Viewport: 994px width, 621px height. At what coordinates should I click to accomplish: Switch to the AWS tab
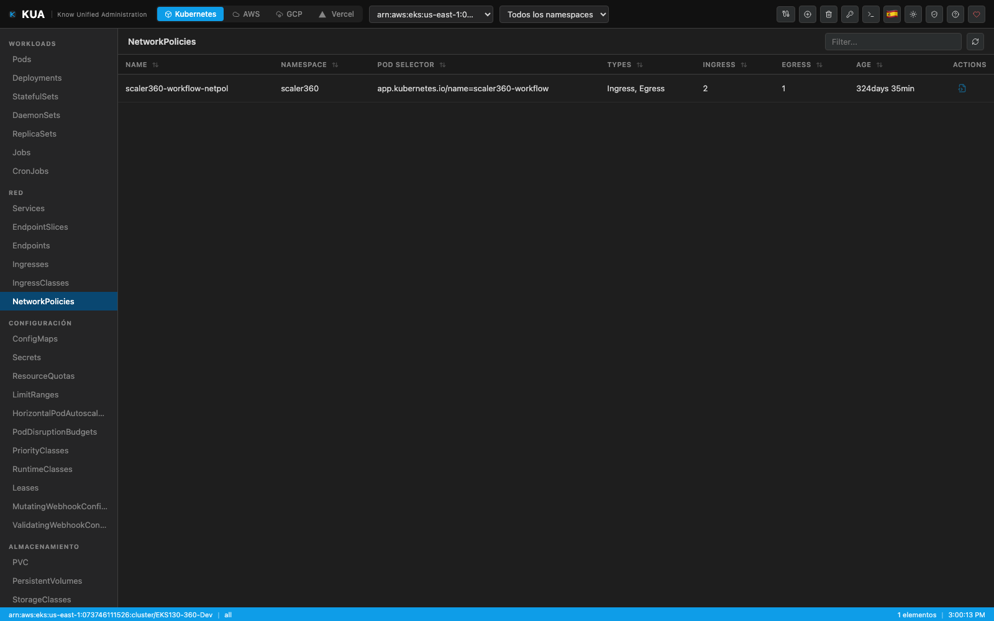pyautogui.click(x=246, y=14)
